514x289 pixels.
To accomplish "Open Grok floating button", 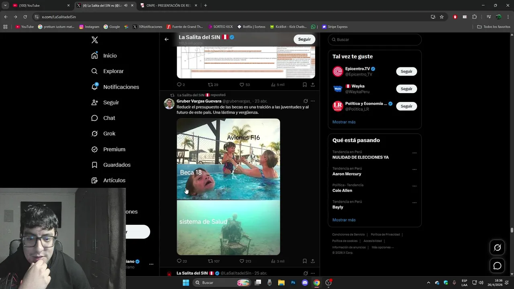I will [x=497, y=248].
